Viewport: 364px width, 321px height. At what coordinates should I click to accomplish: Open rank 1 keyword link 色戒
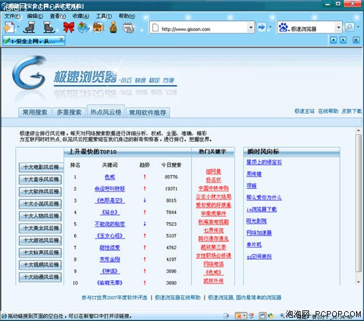(x=110, y=177)
